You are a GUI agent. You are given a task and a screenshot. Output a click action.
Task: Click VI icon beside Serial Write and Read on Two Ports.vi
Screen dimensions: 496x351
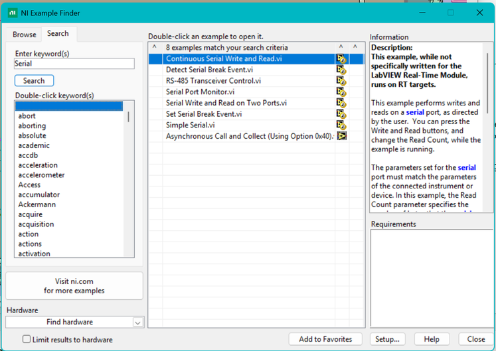341,103
